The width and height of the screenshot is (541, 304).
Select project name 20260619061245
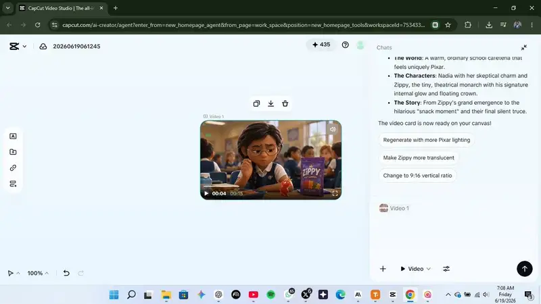(x=76, y=47)
